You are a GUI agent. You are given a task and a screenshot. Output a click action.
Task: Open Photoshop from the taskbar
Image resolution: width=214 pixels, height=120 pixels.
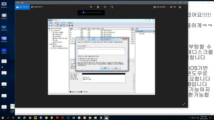tap(68, 118)
